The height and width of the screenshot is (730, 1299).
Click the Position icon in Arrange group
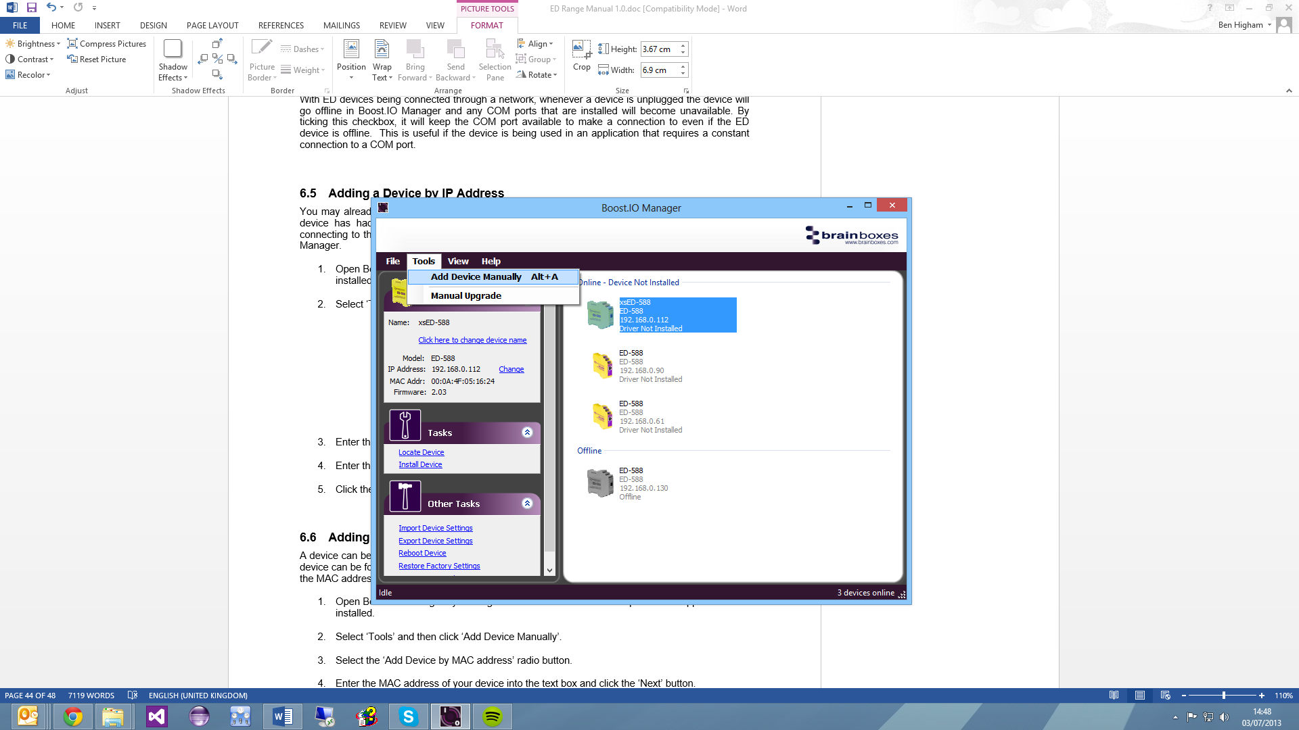[x=351, y=59]
